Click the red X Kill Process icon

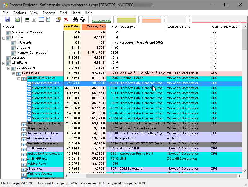tap(66, 20)
